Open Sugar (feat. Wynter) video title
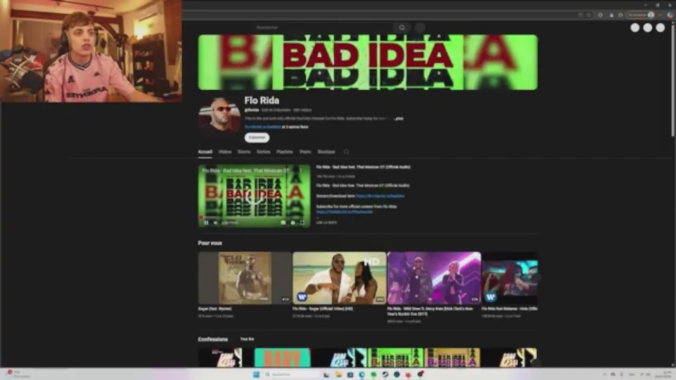This screenshot has height=380, width=676. 215,309
